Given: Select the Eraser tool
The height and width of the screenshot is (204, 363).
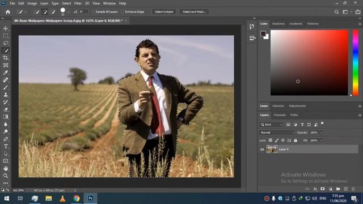Looking at the screenshot, I should (6, 109).
